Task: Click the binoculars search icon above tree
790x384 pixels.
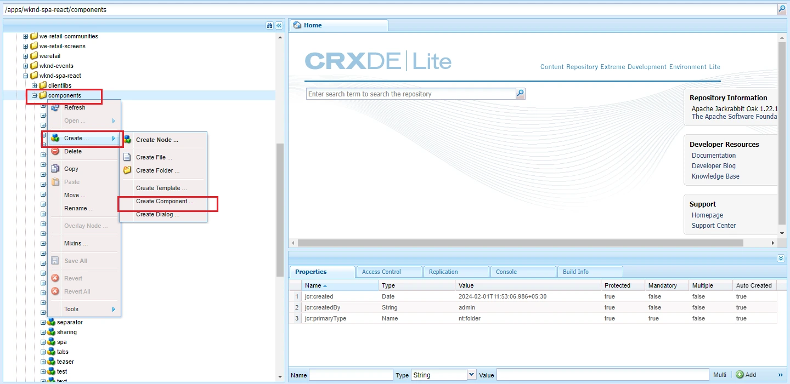Action: pos(269,25)
